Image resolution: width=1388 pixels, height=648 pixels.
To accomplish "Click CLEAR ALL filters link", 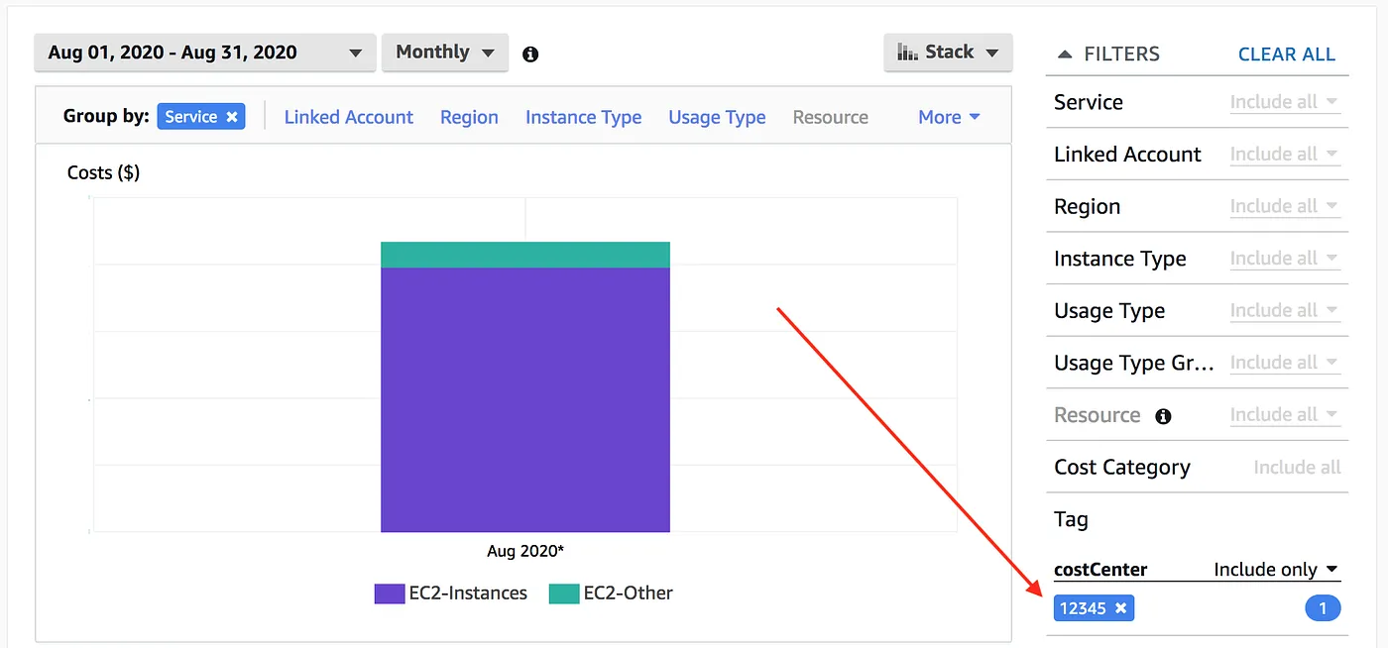I will [x=1286, y=54].
